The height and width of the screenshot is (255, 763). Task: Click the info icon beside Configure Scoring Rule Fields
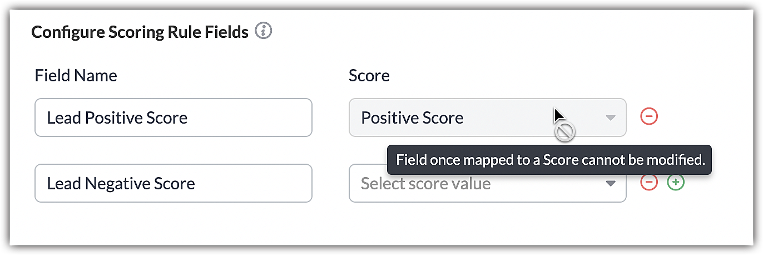click(x=264, y=32)
